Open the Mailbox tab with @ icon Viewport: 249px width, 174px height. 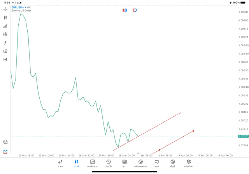pyautogui.click(x=140, y=163)
